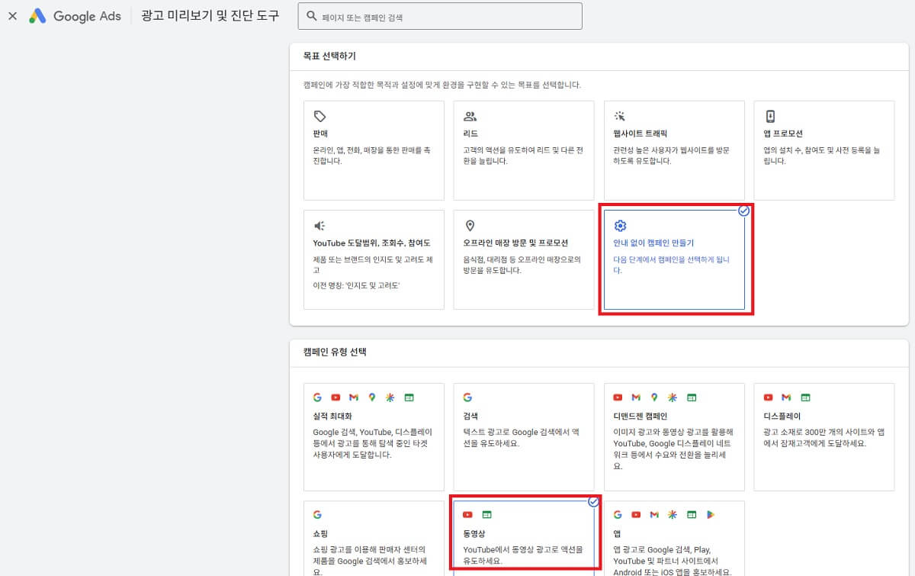Image resolution: width=915 pixels, height=576 pixels.
Task: Click the 디스플레이 campaign type title
Action: coord(782,416)
